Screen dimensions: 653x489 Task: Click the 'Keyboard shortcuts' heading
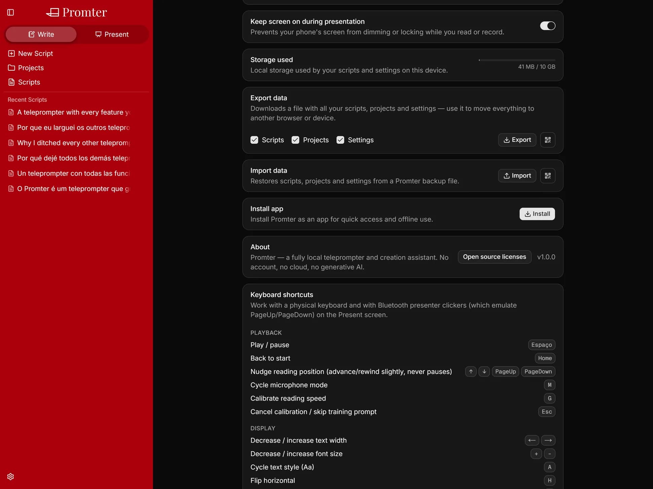pos(282,295)
